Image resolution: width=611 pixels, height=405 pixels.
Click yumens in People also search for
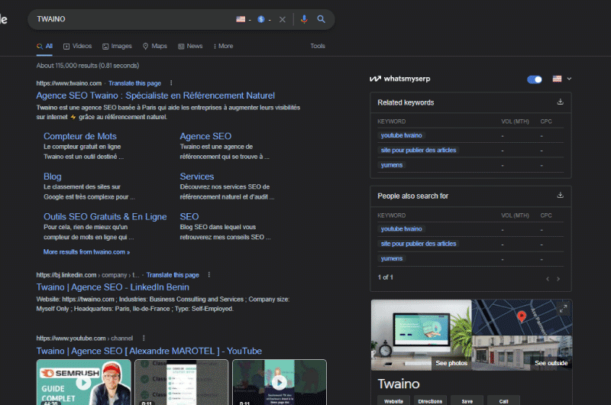(x=392, y=258)
